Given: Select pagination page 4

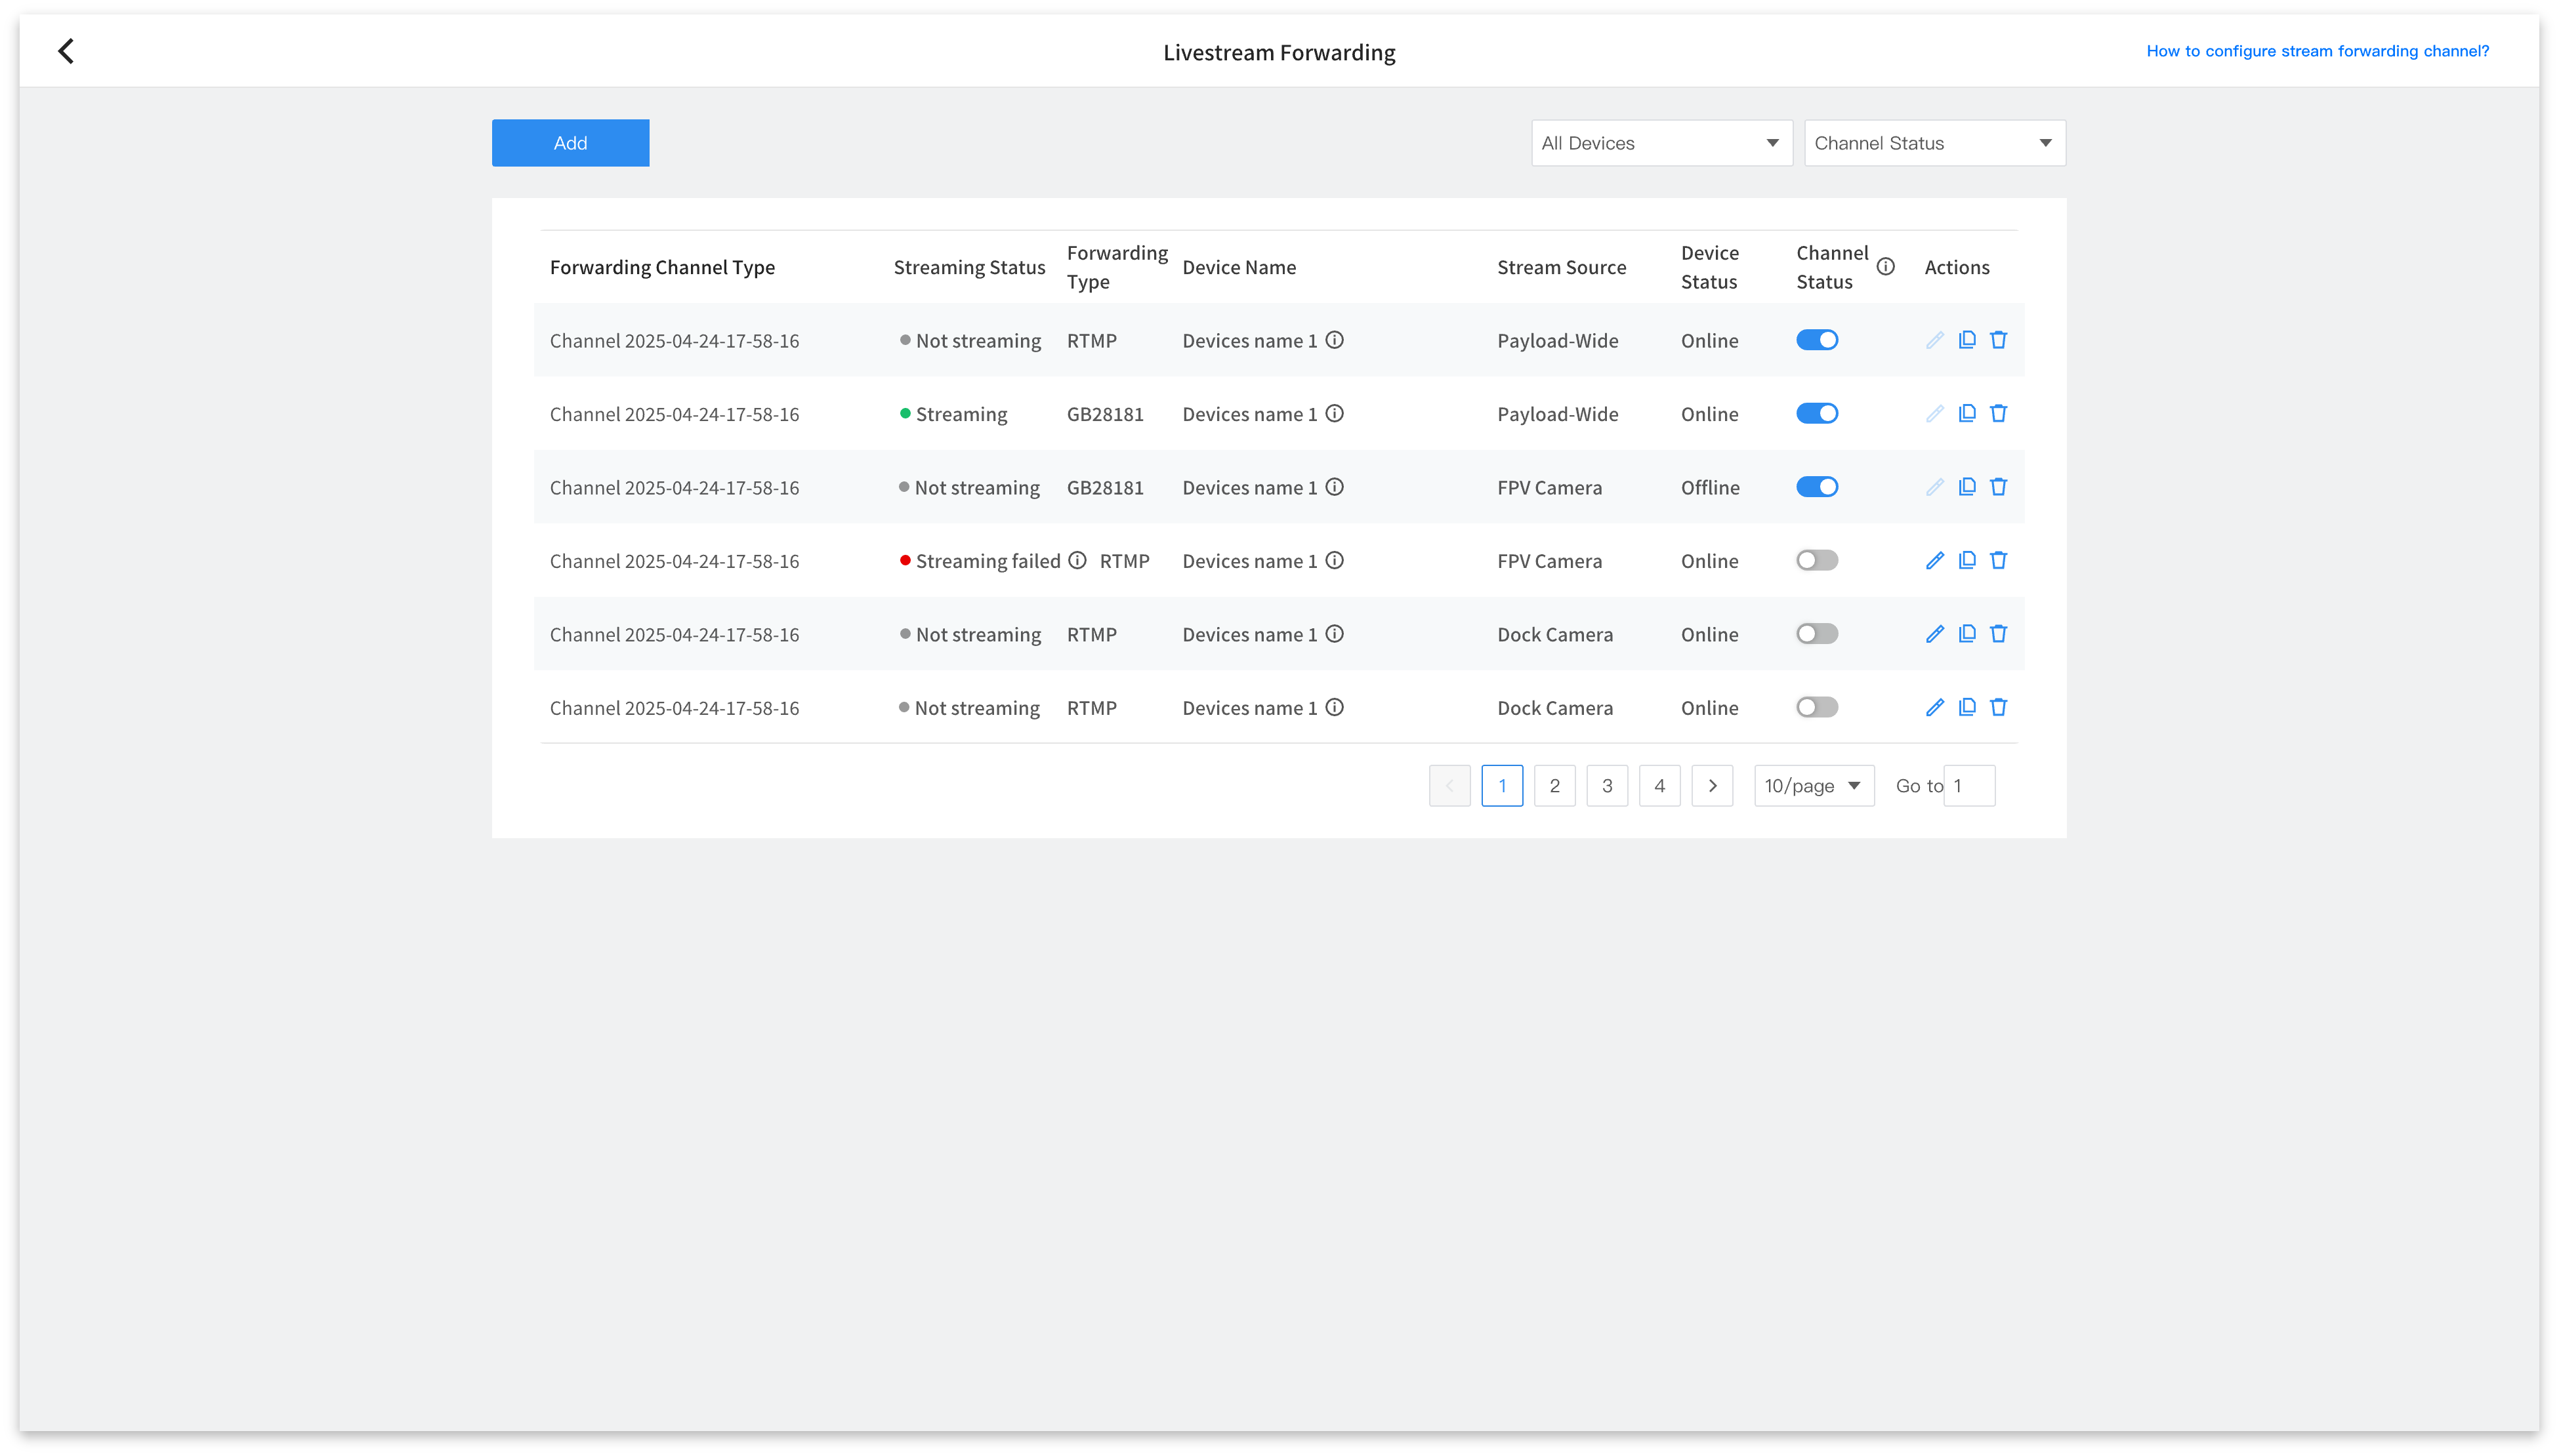Looking at the screenshot, I should 1659,785.
